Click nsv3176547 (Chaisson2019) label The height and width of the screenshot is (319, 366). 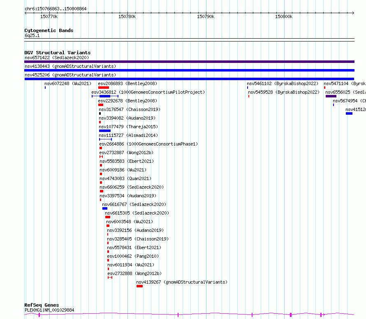(x=130, y=109)
